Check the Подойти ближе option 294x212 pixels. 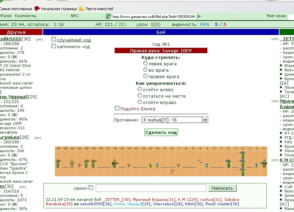[117, 108]
